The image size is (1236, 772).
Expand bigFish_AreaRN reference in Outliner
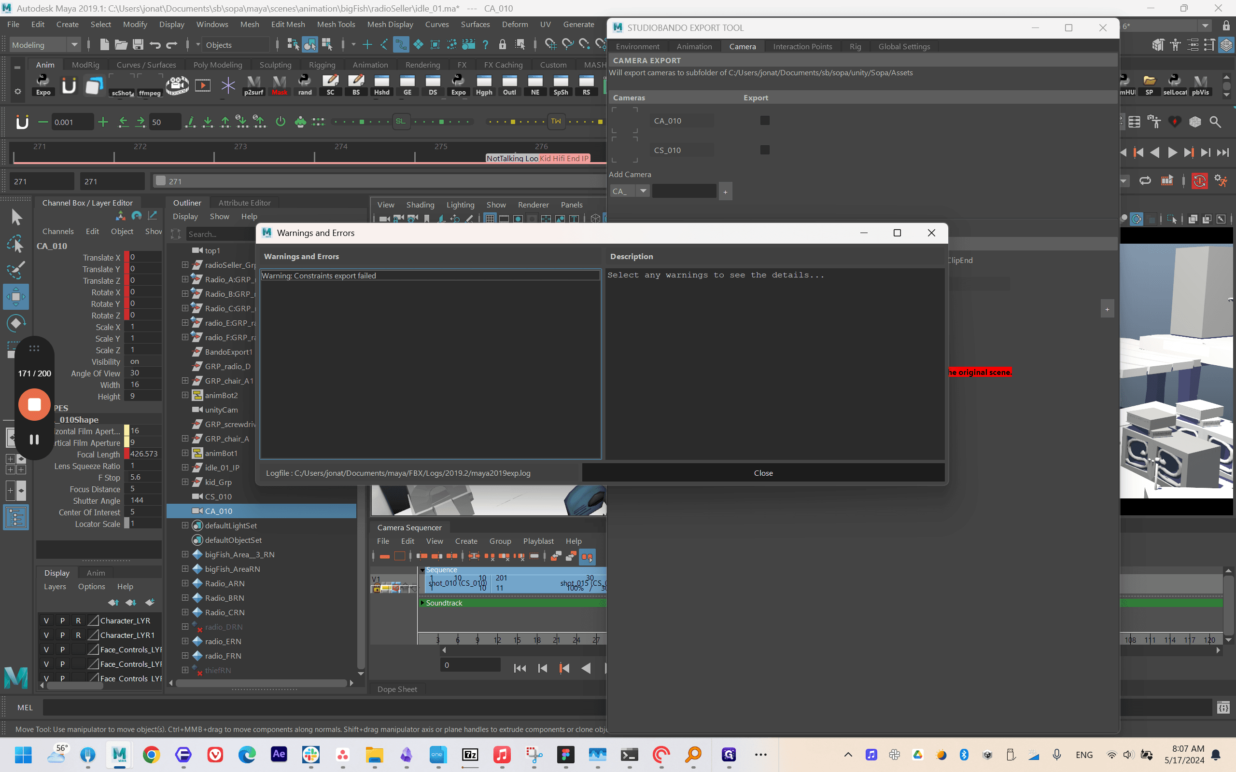point(185,569)
